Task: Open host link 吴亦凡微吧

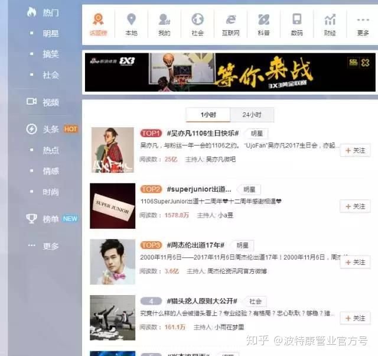Action: click(x=221, y=159)
